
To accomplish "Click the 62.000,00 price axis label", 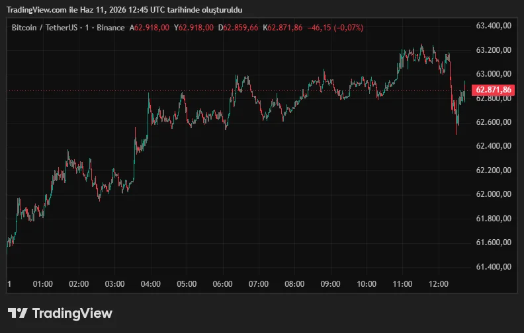I will coord(494,194).
